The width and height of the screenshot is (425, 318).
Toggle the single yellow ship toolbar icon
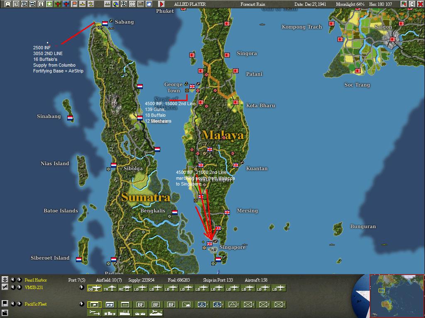pos(83,4)
